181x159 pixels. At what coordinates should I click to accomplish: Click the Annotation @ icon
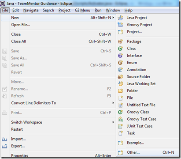click(x=120, y=70)
